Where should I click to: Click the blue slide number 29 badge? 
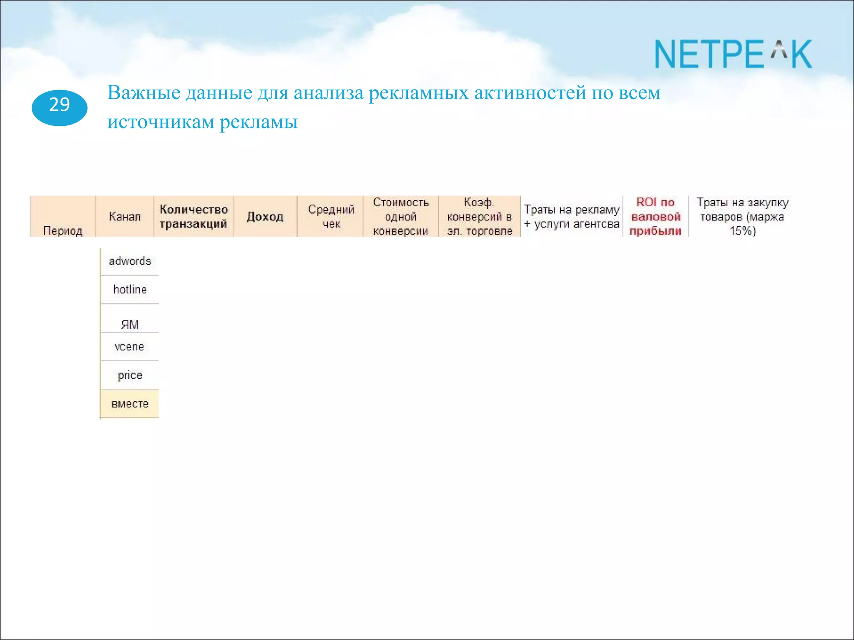pos(59,107)
